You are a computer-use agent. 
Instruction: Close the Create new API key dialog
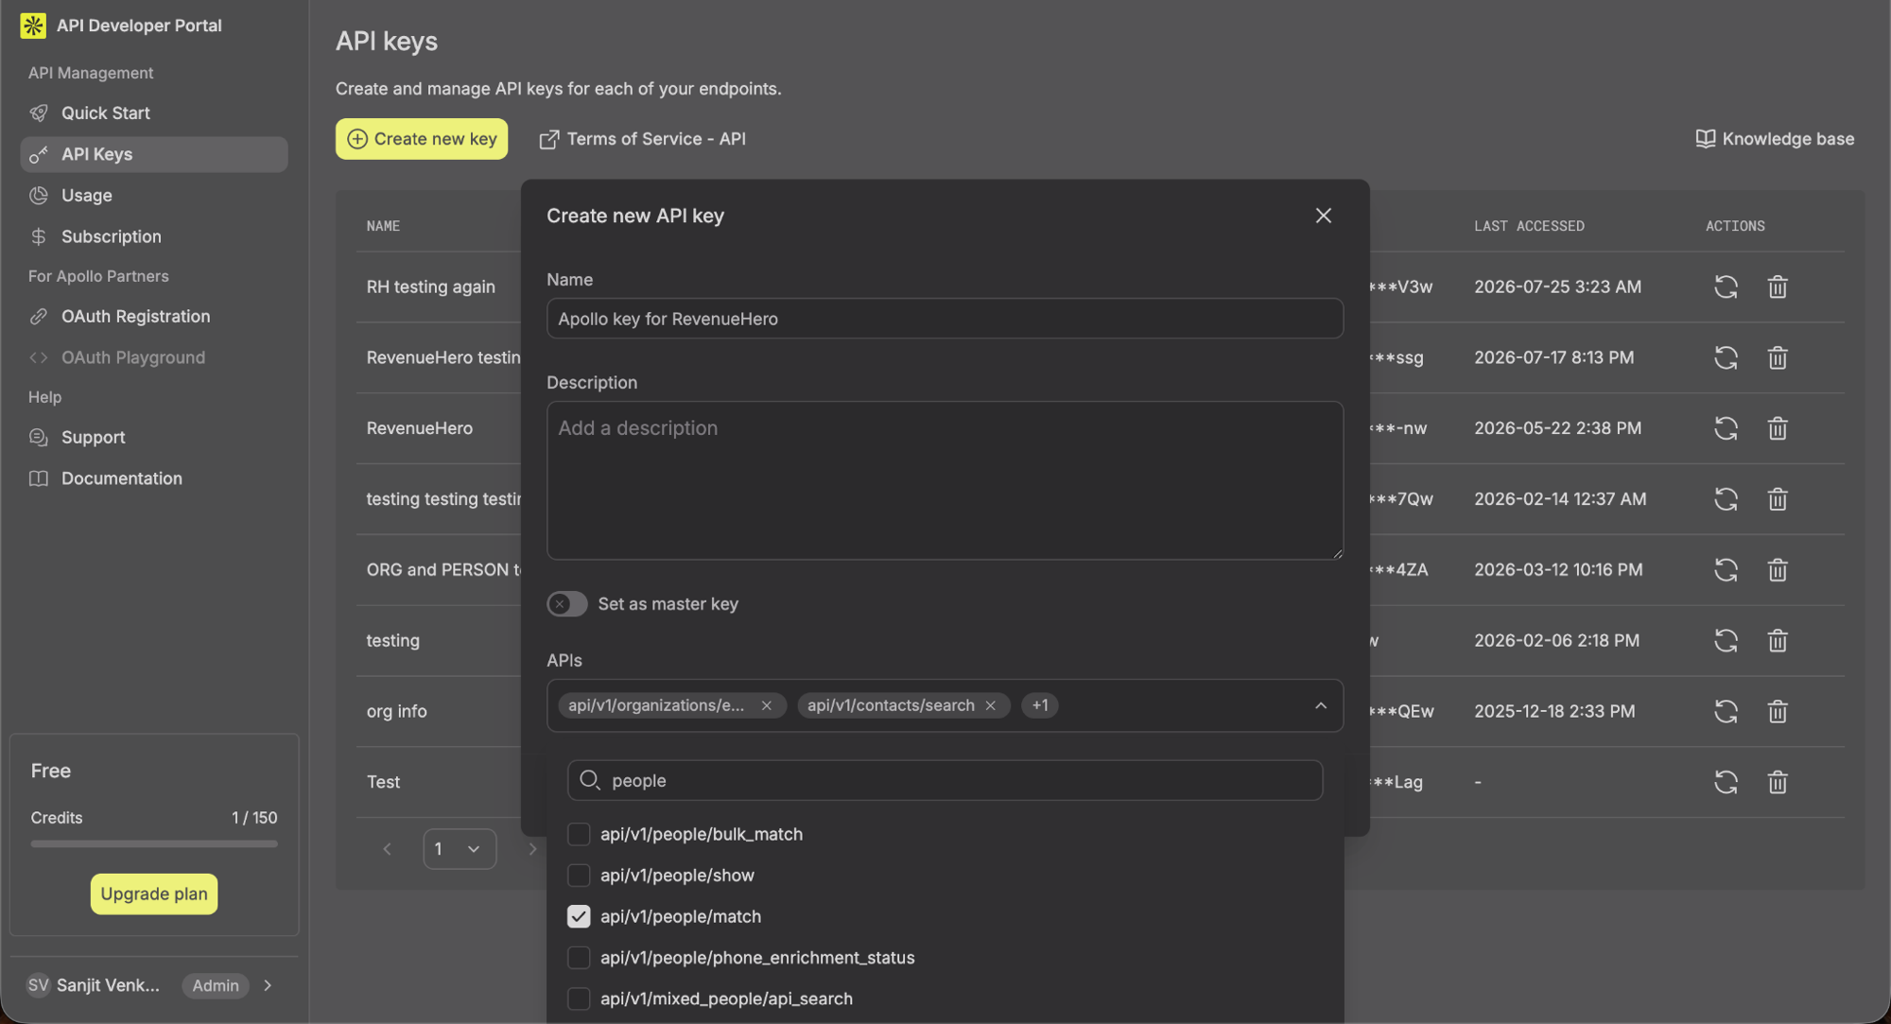(1324, 216)
